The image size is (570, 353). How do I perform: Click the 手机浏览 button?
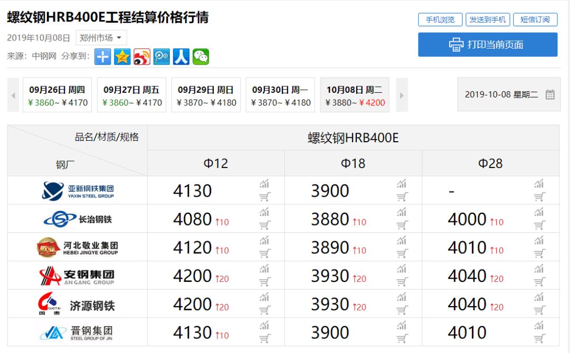click(x=440, y=19)
